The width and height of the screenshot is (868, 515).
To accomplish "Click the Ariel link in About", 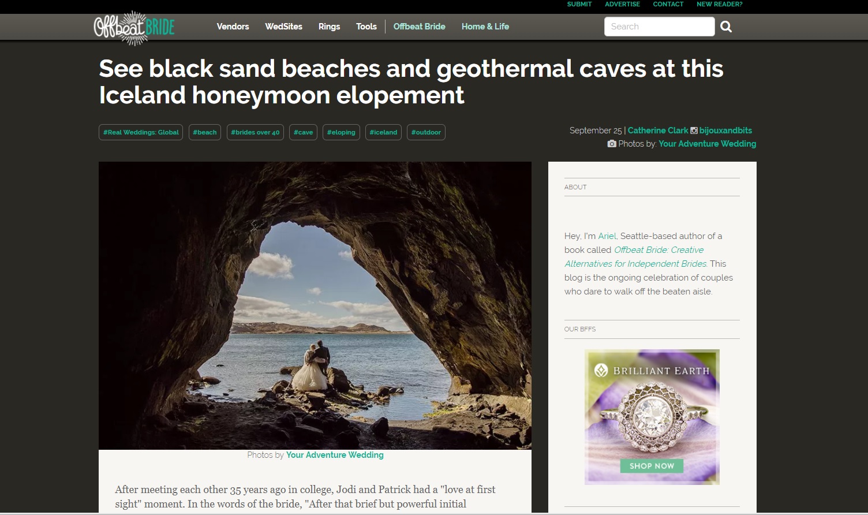I will [607, 236].
